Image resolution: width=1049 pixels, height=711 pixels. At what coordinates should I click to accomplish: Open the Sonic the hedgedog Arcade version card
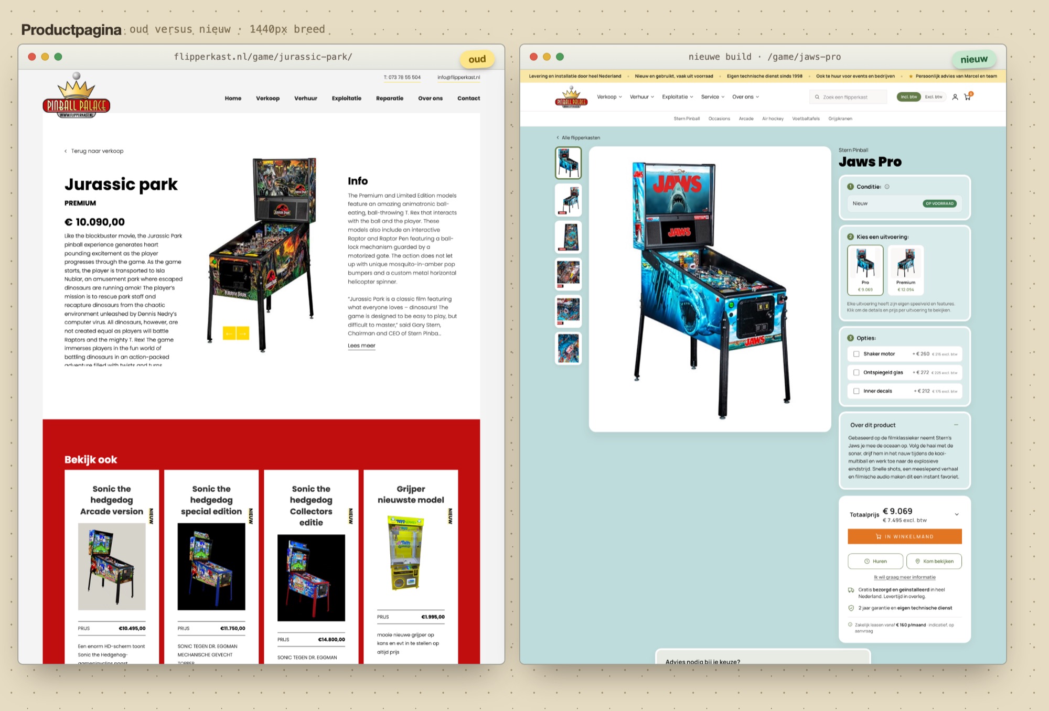112,566
